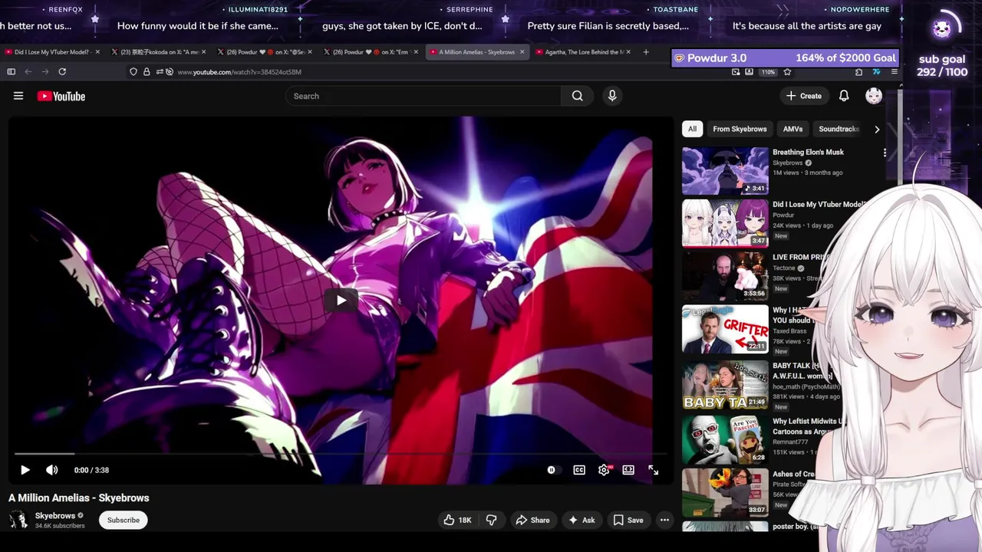The width and height of the screenshot is (982, 552).
Task: Go back in browser history
Action: (x=28, y=71)
